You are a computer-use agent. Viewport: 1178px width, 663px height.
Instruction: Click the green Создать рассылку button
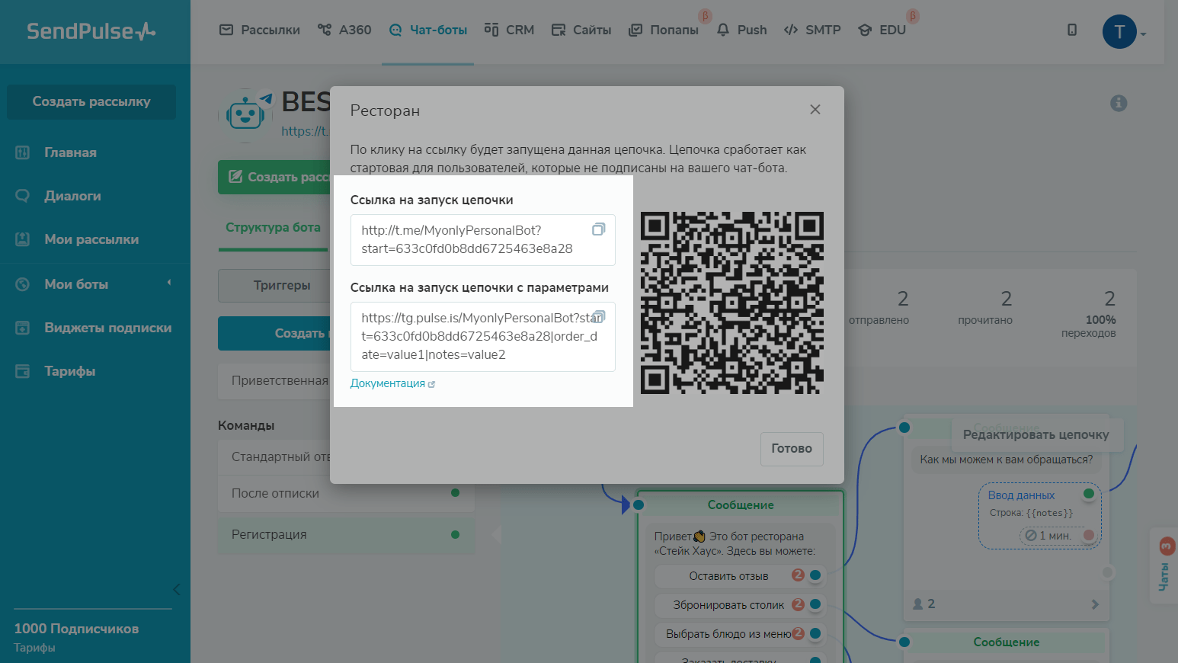click(x=274, y=177)
